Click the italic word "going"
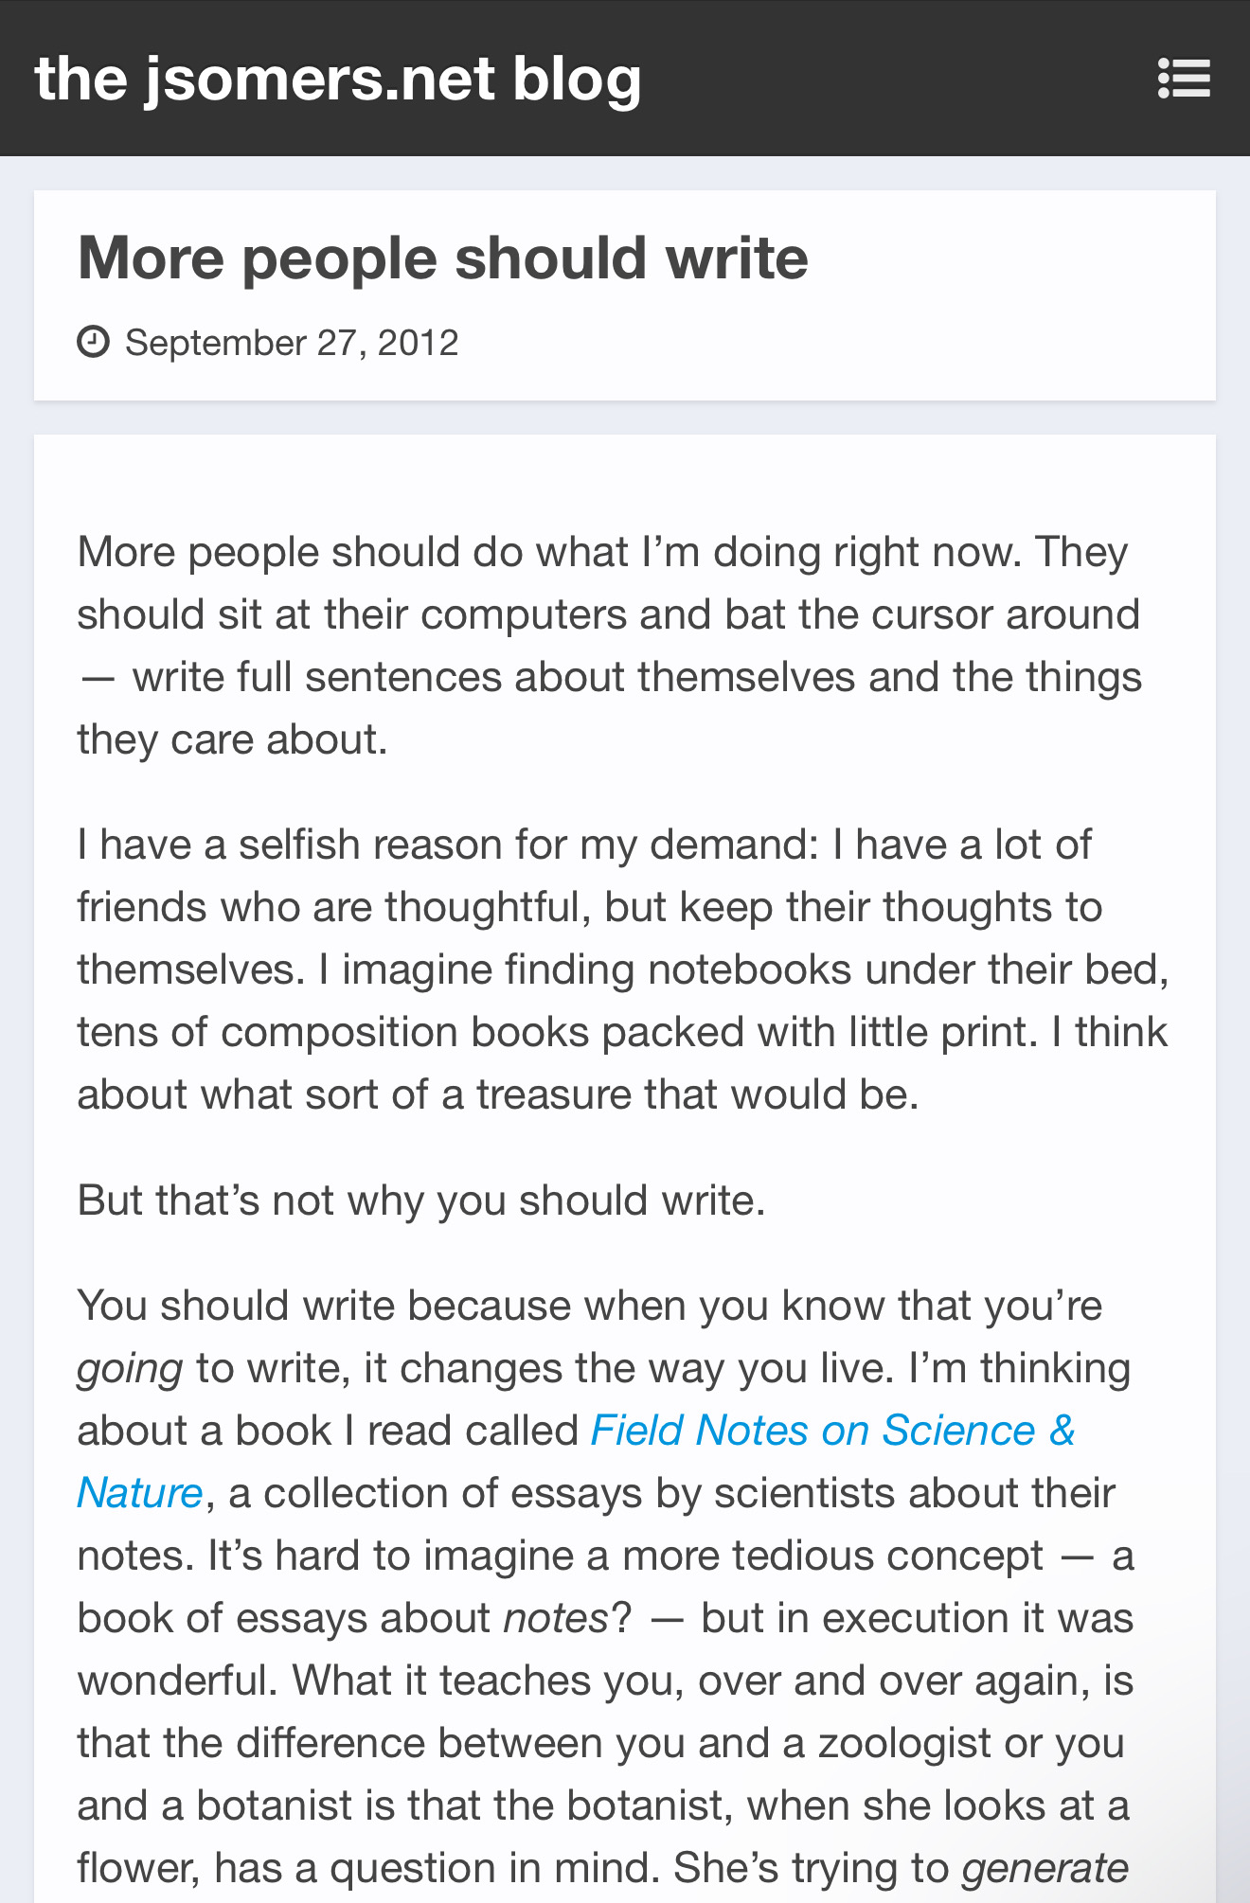Screen dimensions: 1250x1903 tap(130, 1369)
